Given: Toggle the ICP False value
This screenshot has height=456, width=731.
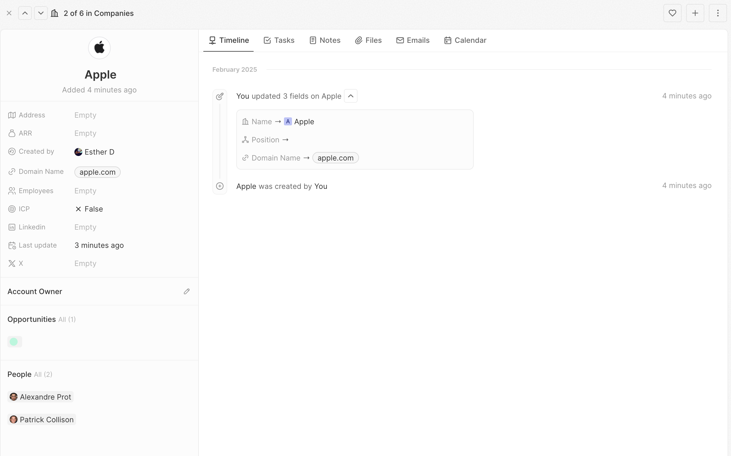Looking at the screenshot, I should [x=89, y=209].
